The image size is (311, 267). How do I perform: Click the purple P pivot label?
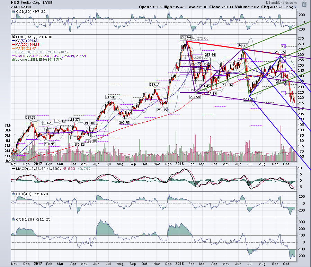click(x=283, y=70)
